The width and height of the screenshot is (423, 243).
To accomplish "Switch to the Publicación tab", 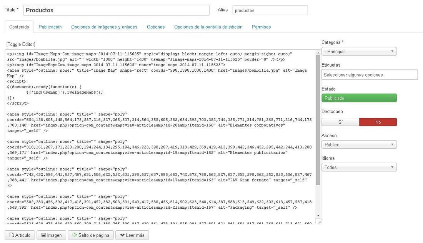I will pyautogui.click(x=50, y=27).
